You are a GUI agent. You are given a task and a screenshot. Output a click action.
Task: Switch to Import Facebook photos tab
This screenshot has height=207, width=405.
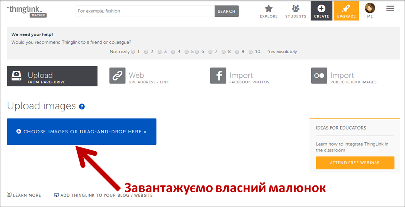(x=240, y=76)
